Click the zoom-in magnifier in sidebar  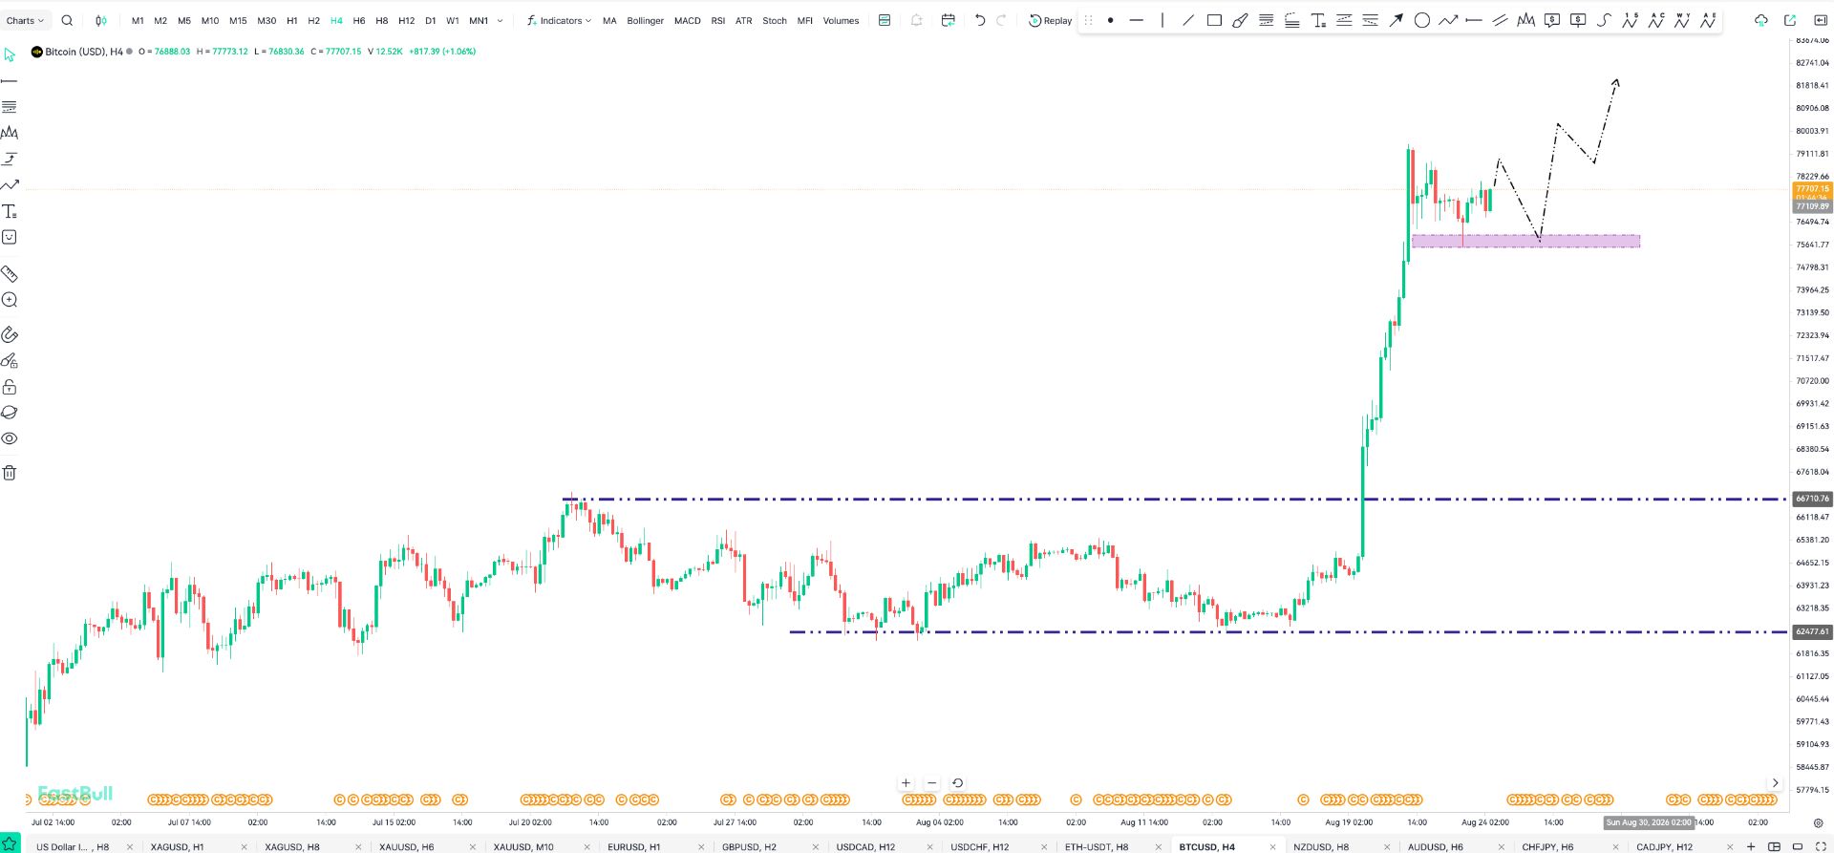tap(10, 300)
